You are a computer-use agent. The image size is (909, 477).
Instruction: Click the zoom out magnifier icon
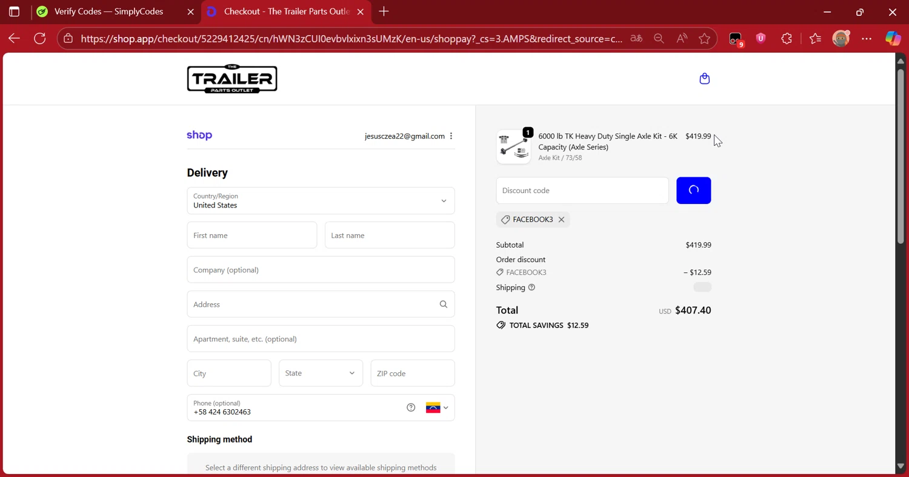659,39
